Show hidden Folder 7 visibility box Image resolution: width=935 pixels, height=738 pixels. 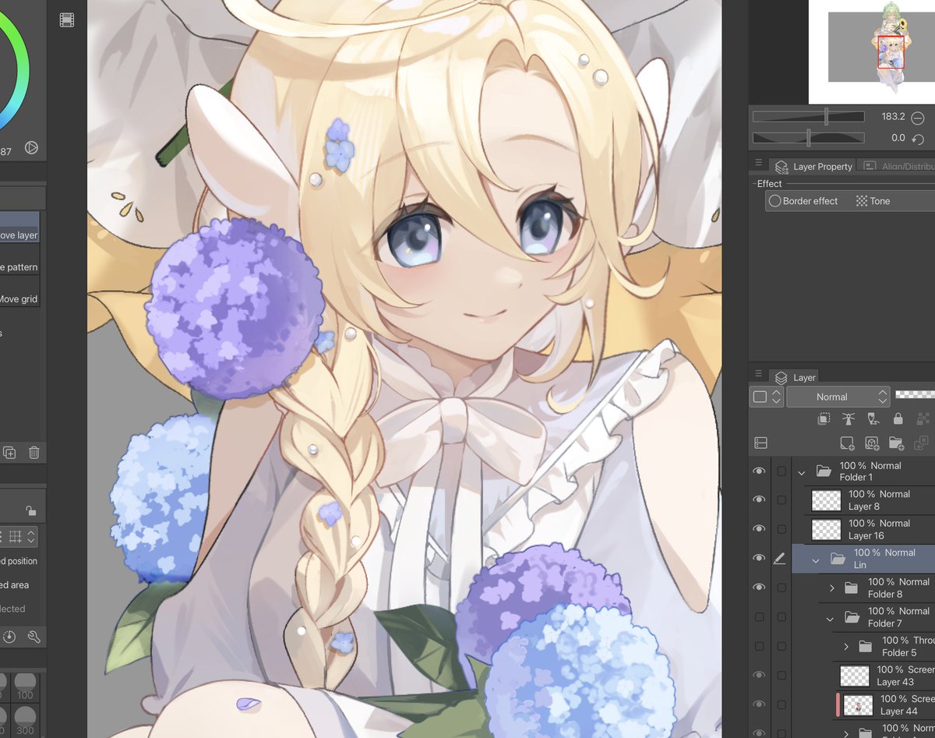[x=760, y=617]
